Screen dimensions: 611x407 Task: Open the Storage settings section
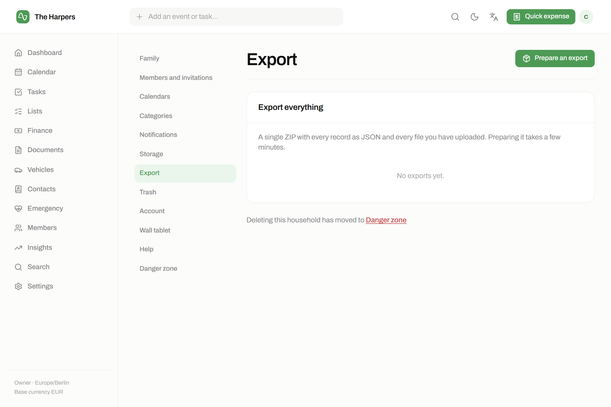pos(185,154)
